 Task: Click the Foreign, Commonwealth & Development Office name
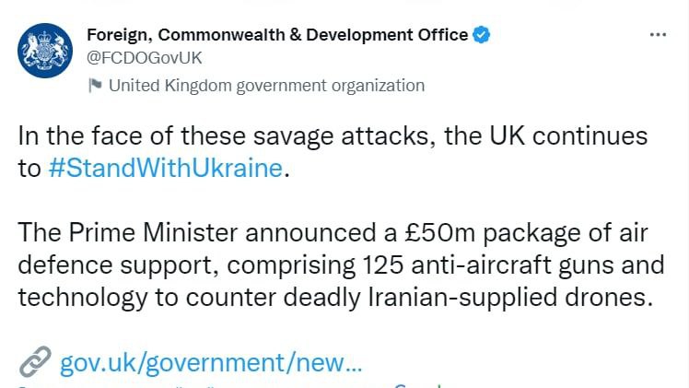[276, 35]
